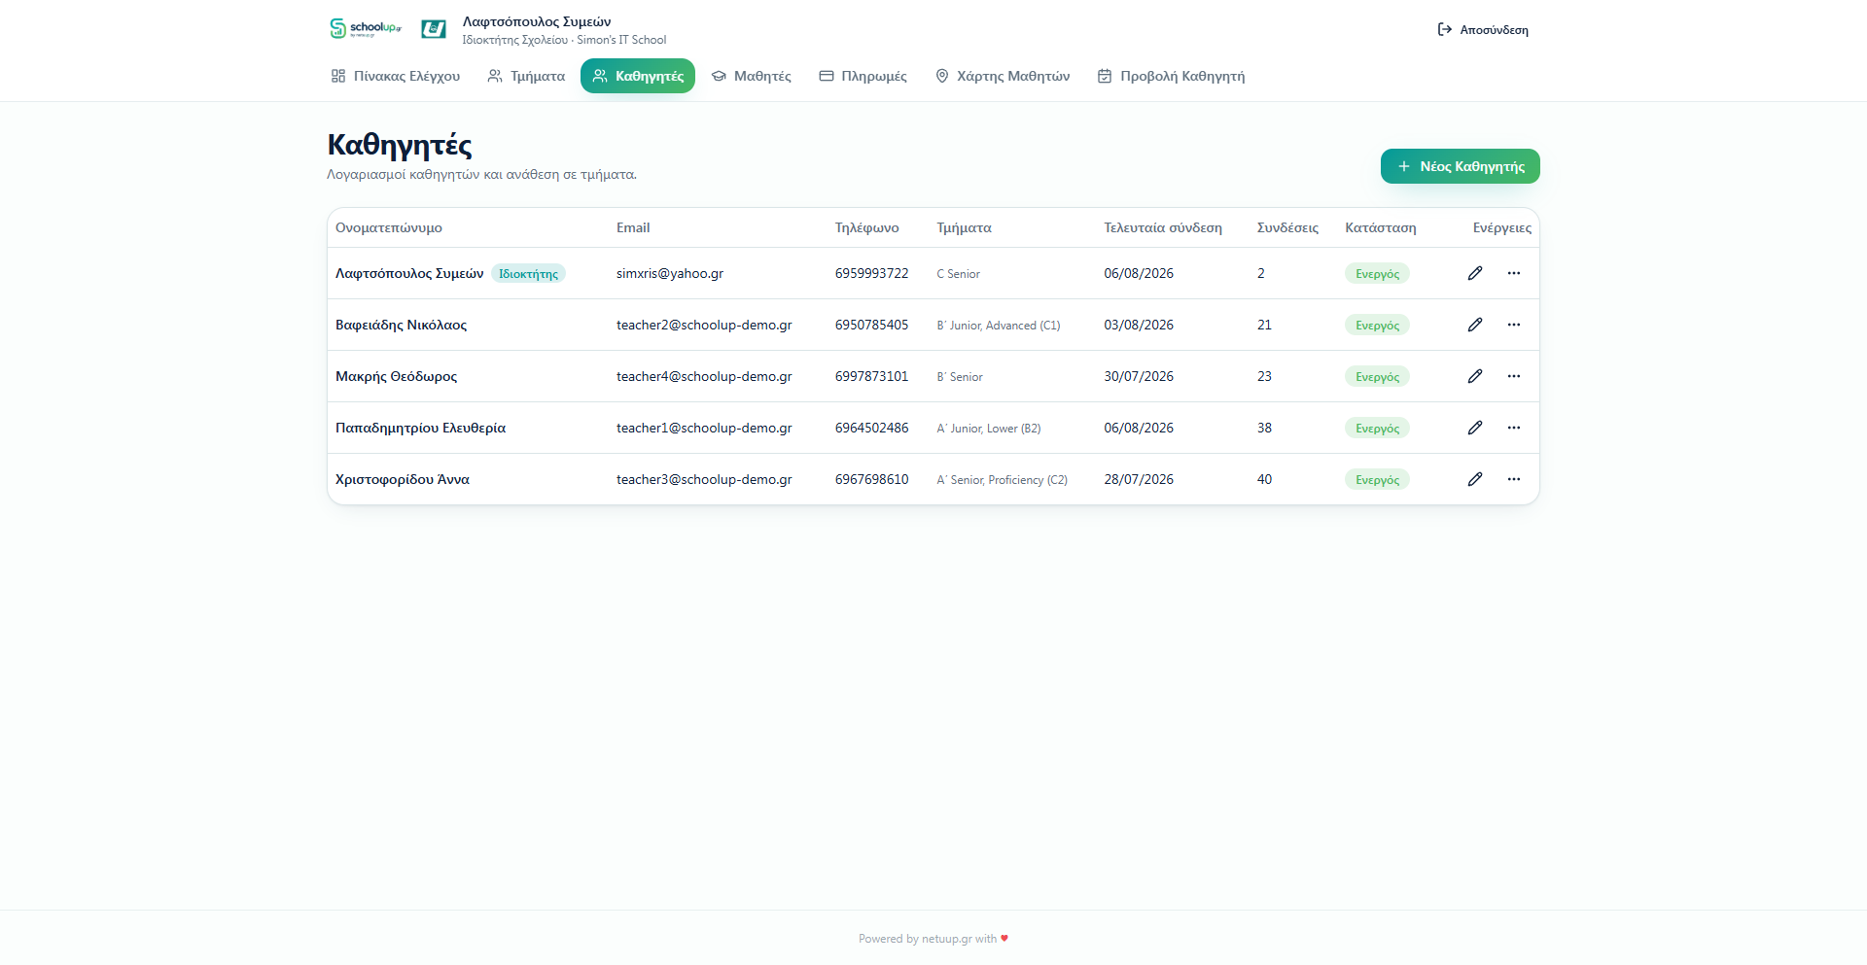This screenshot has height=965, width=1867.
Task: Click email teacher3@schoolup-demo.gr
Action: pos(704,479)
